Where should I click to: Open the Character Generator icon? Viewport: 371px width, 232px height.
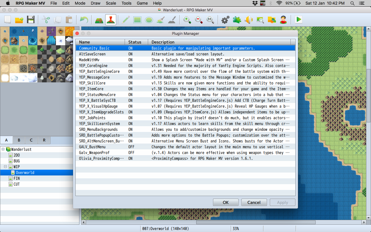tap(283, 20)
